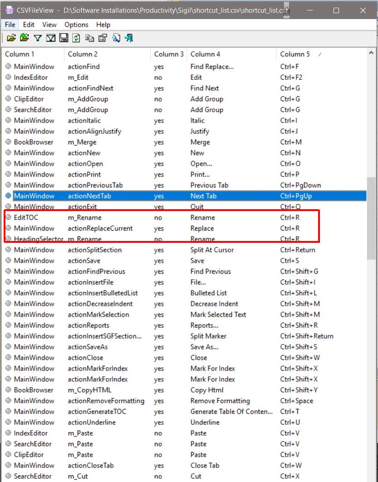378x482 pixels.
Task: Click the vertical scrollbar up arrow
Action: pyautogui.click(x=371, y=53)
